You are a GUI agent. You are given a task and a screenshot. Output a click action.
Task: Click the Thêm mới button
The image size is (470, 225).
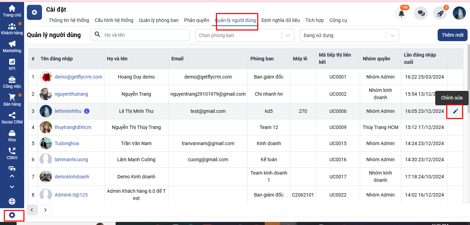coord(452,35)
